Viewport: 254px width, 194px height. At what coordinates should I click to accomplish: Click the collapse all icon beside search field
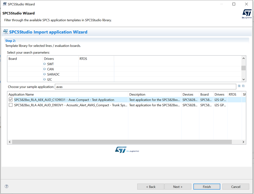click(243, 86)
